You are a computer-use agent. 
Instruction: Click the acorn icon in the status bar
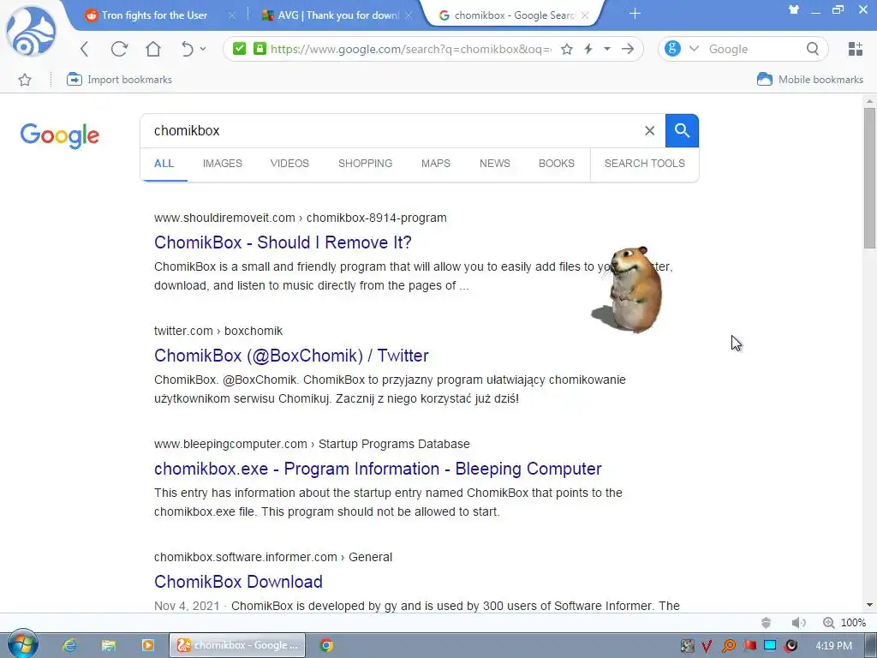click(766, 622)
